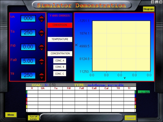Pick CONC. C option
Viewport: 163px width, 122px height.
(60, 73)
